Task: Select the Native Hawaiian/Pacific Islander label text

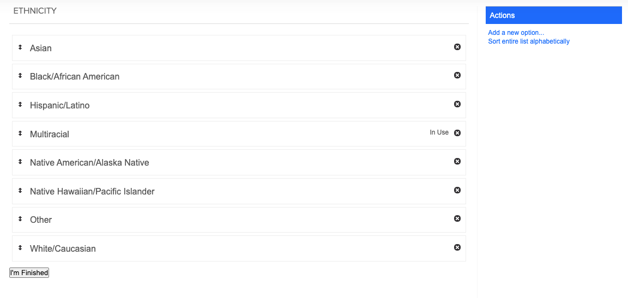Action: pos(92,192)
